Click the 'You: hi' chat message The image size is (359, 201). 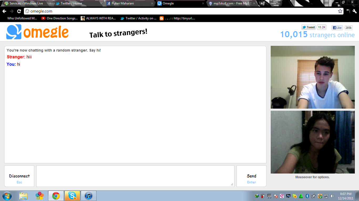click(x=13, y=64)
